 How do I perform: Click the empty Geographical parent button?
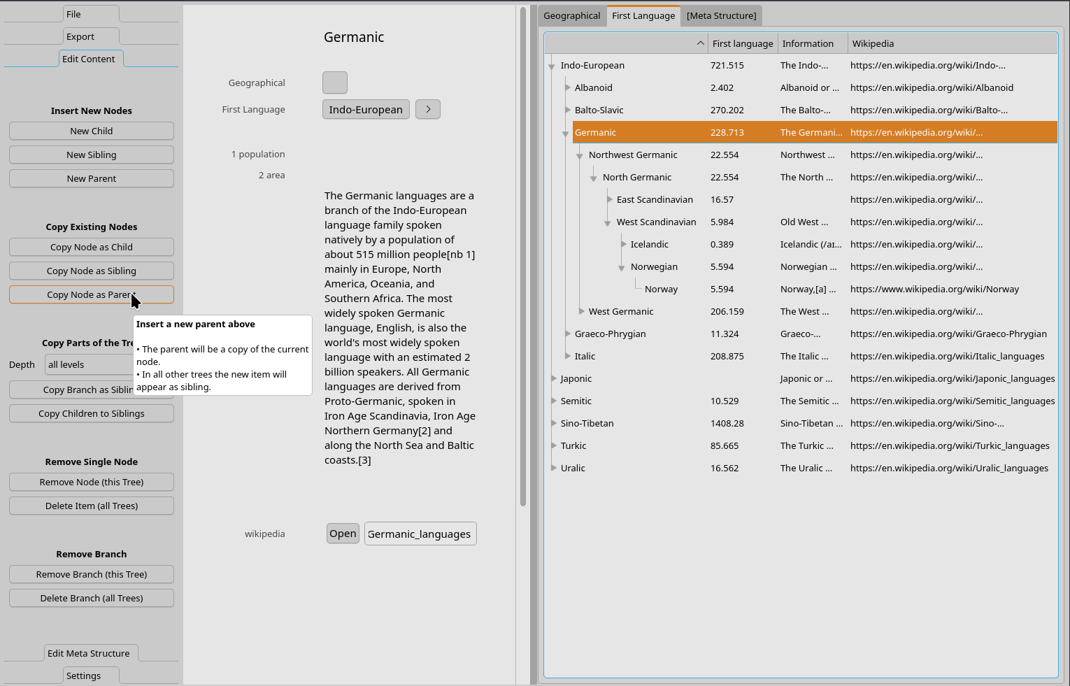pyautogui.click(x=334, y=83)
